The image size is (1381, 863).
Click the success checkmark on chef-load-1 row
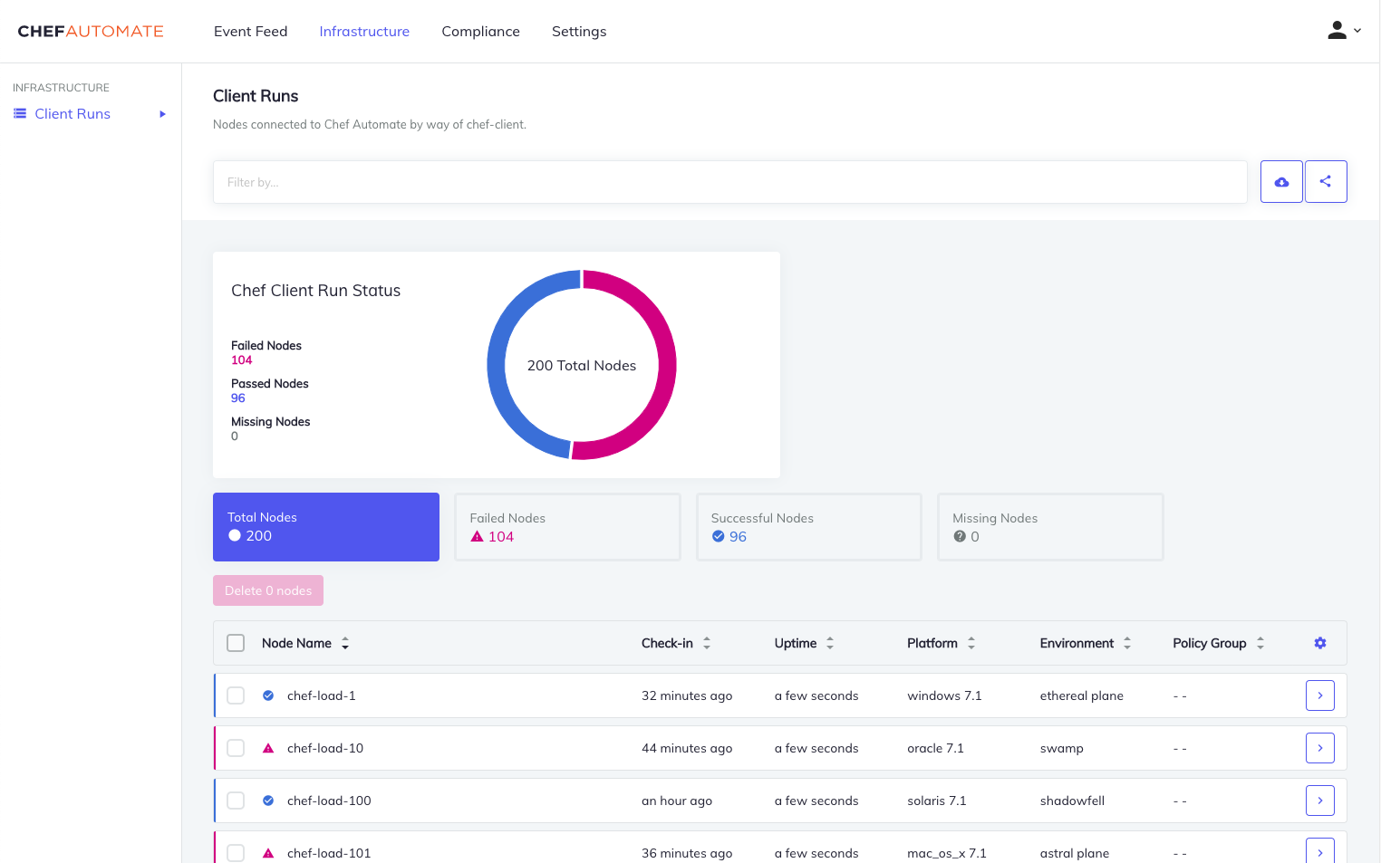pos(267,695)
